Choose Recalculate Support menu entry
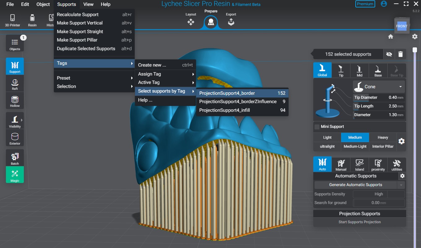The image size is (421, 248). (94, 15)
